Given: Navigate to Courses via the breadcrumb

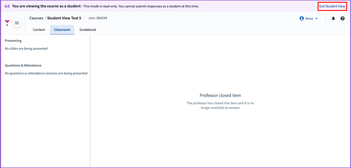Looking at the screenshot, I should tap(36, 18).
